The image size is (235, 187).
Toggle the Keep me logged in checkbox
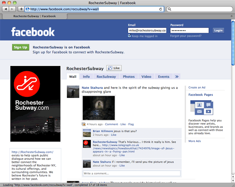pos(130,36)
